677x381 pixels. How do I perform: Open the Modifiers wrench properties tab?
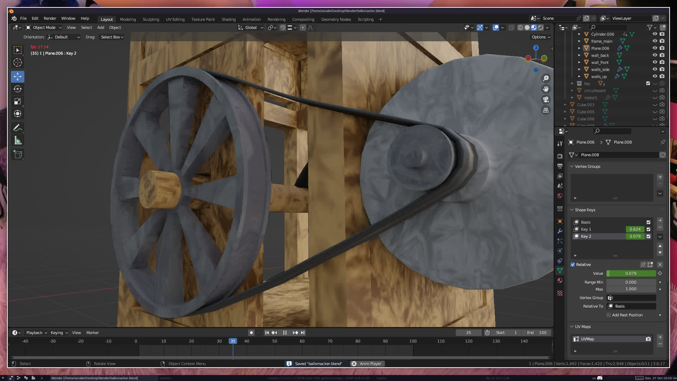tap(560, 231)
